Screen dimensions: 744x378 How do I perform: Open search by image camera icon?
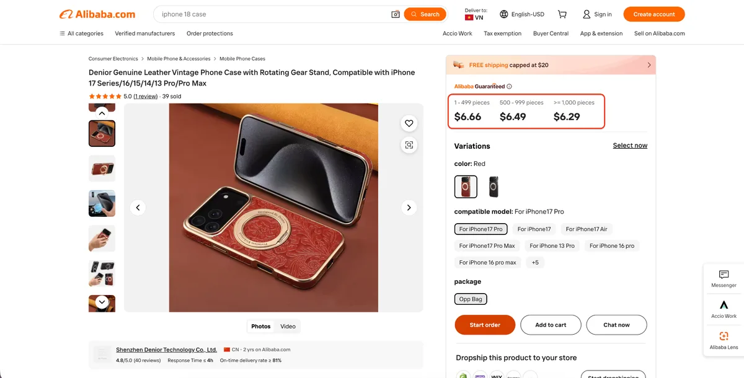(x=396, y=14)
